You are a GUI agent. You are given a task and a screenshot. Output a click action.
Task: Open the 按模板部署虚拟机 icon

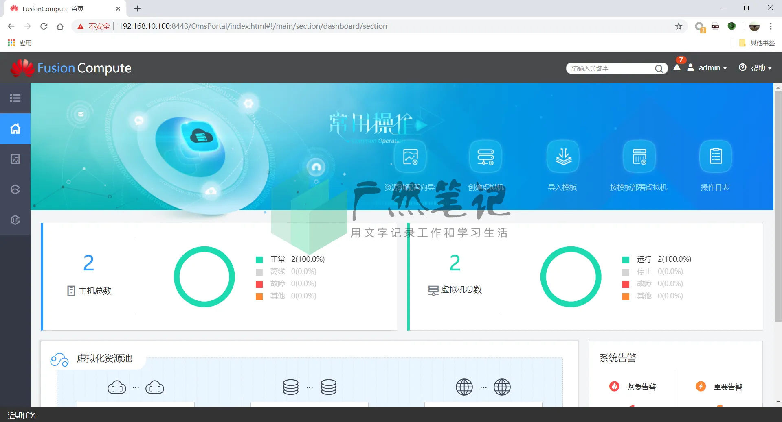(x=639, y=157)
